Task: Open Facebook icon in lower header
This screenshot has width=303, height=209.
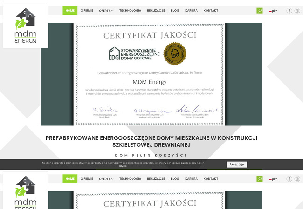Action: pyautogui.click(x=289, y=179)
